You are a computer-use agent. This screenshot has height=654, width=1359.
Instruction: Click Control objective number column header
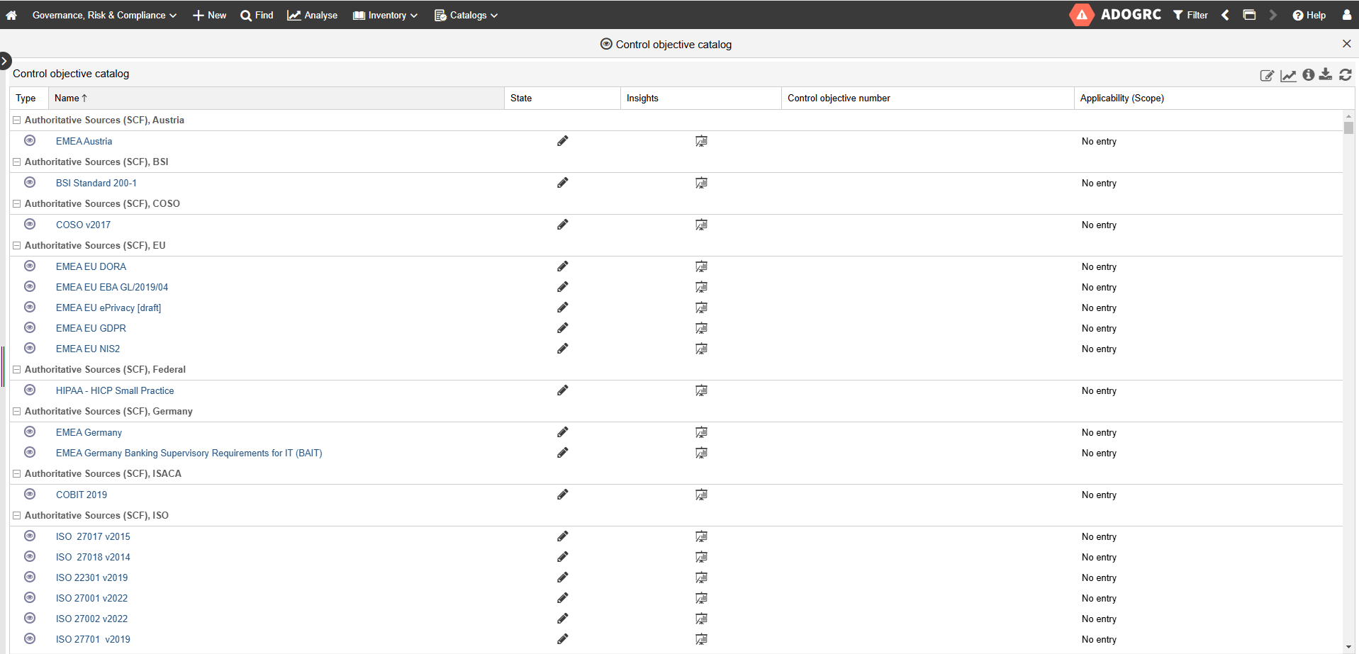[927, 98]
